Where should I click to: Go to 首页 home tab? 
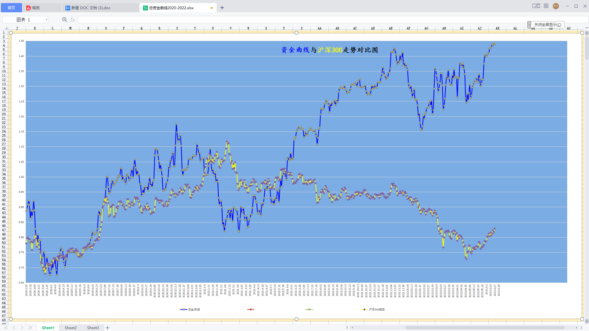(11, 8)
